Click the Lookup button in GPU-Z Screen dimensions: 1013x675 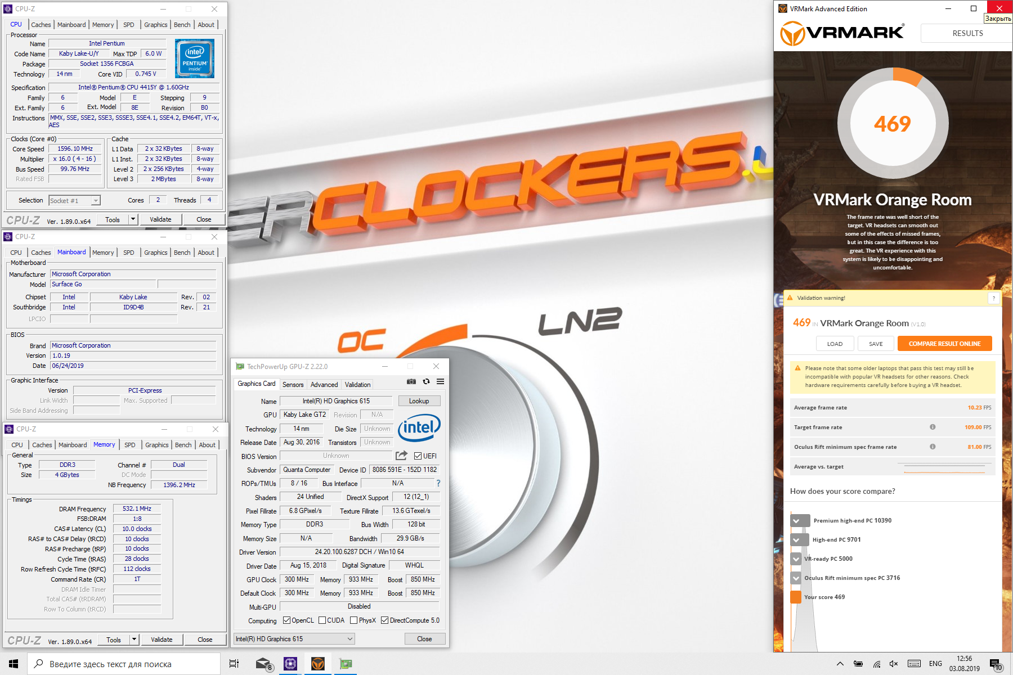tap(419, 401)
